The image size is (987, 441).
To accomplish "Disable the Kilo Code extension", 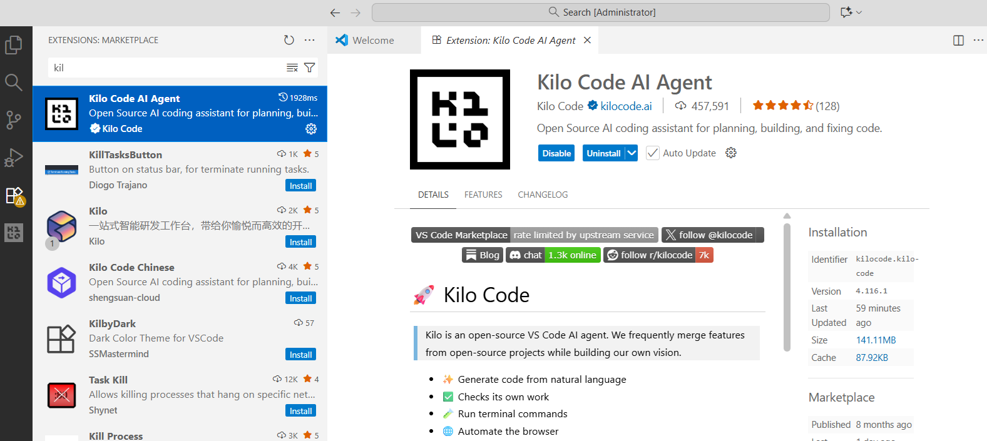I will tap(556, 153).
